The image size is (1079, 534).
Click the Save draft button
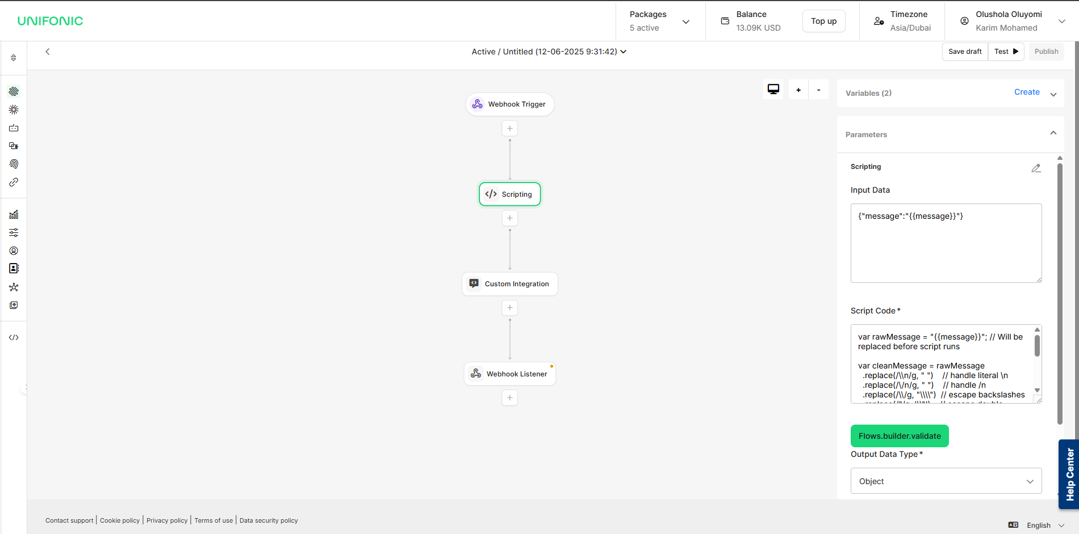coord(964,52)
